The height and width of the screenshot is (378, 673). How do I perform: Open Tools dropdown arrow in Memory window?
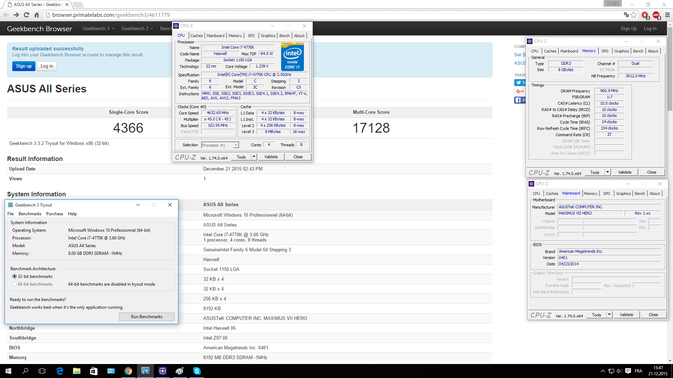(x=608, y=172)
